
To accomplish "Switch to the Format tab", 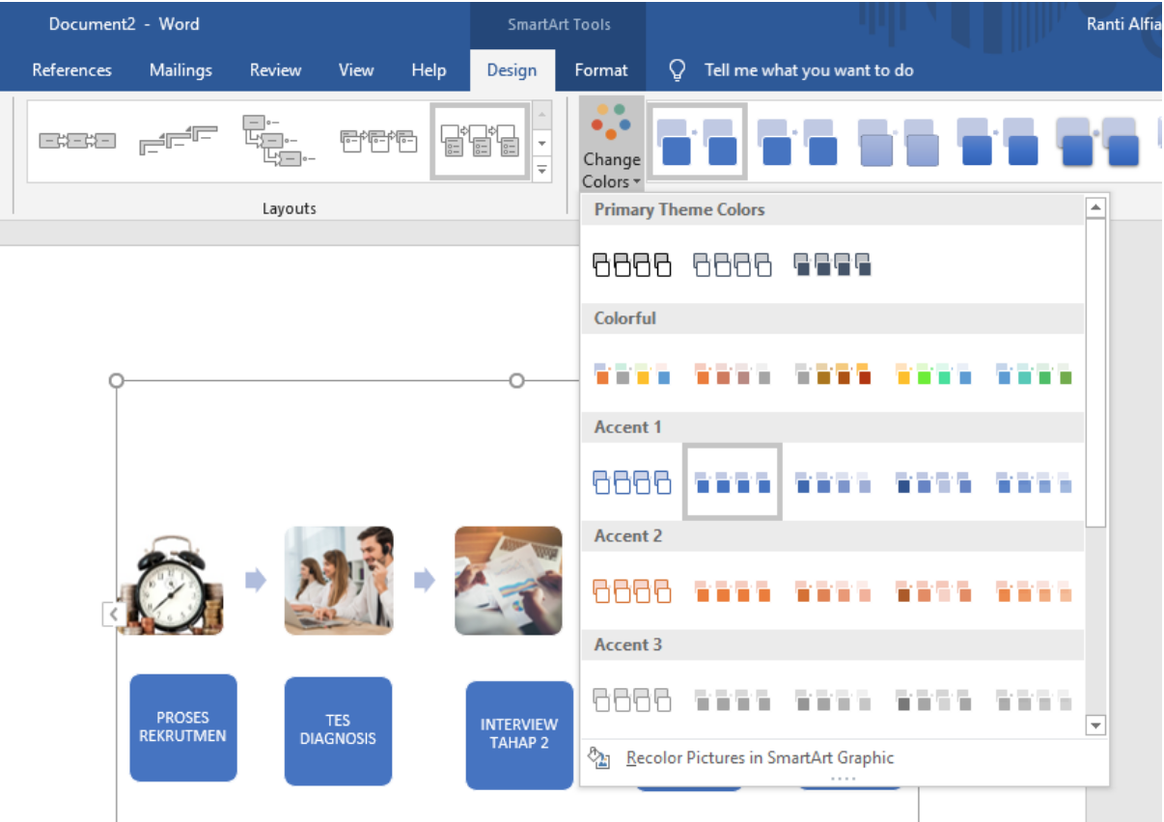I will (x=600, y=69).
